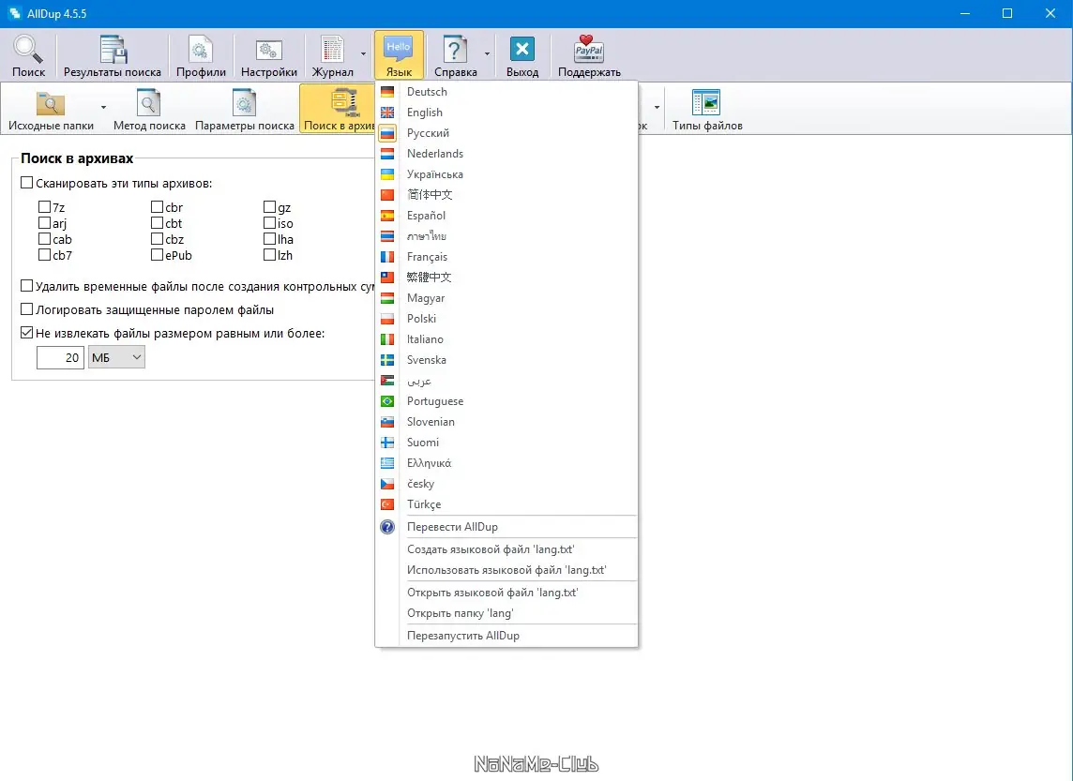Check the cbr archive type
This screenshot has height=781, width=1073.
[x=157, y=206]
